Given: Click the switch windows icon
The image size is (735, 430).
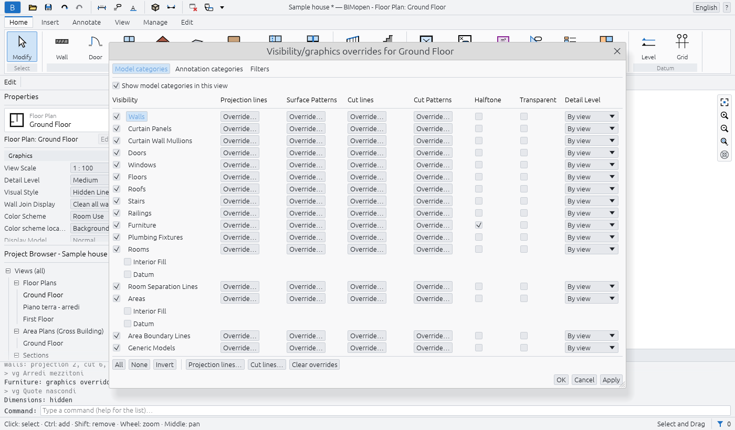Looking at the screenshot, I should [x=209, y=7].
